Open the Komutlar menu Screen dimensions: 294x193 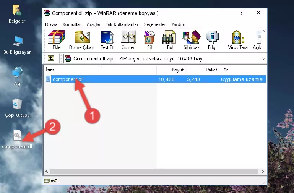coord(72,24)
